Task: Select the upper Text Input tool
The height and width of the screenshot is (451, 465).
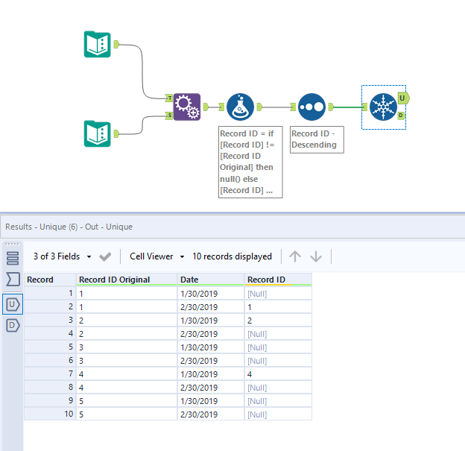Action: click(98, 44)
